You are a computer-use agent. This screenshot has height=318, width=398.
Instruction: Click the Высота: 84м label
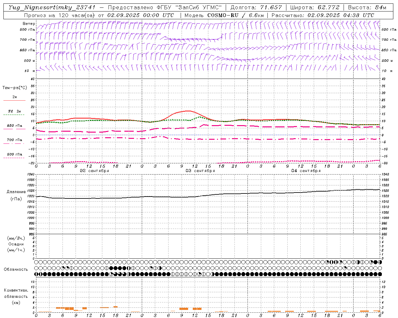[367, 7]
